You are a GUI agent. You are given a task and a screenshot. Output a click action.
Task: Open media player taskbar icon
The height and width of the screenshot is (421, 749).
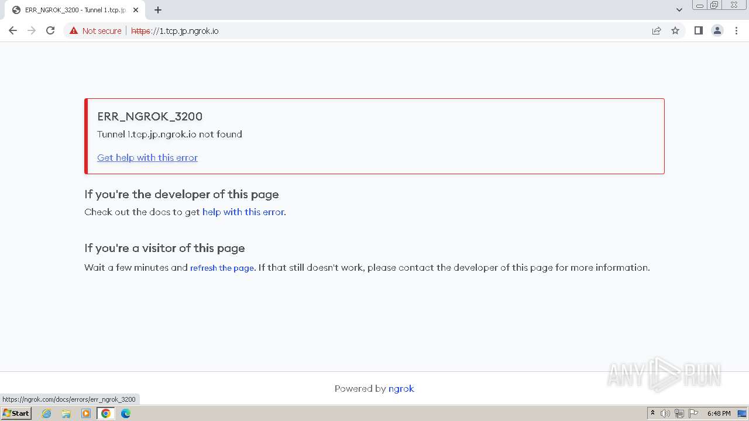(86, 413)
